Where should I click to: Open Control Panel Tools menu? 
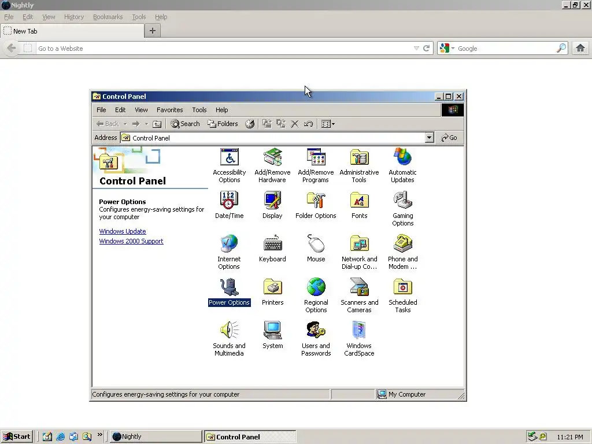tap(199, 110)
